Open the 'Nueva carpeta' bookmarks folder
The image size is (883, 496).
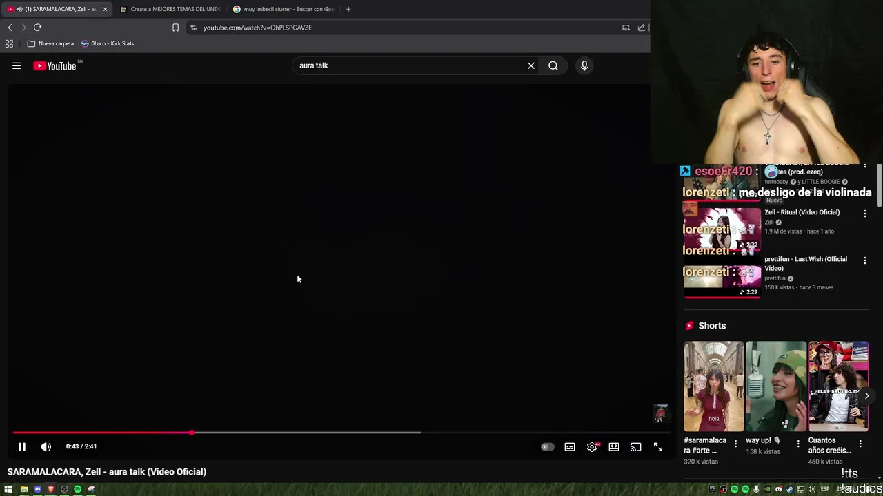point(50,43)
